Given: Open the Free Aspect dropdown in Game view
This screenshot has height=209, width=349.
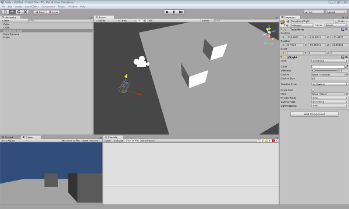Looking at the screenshot, I should pyautogui.click(x=15, y=140).
